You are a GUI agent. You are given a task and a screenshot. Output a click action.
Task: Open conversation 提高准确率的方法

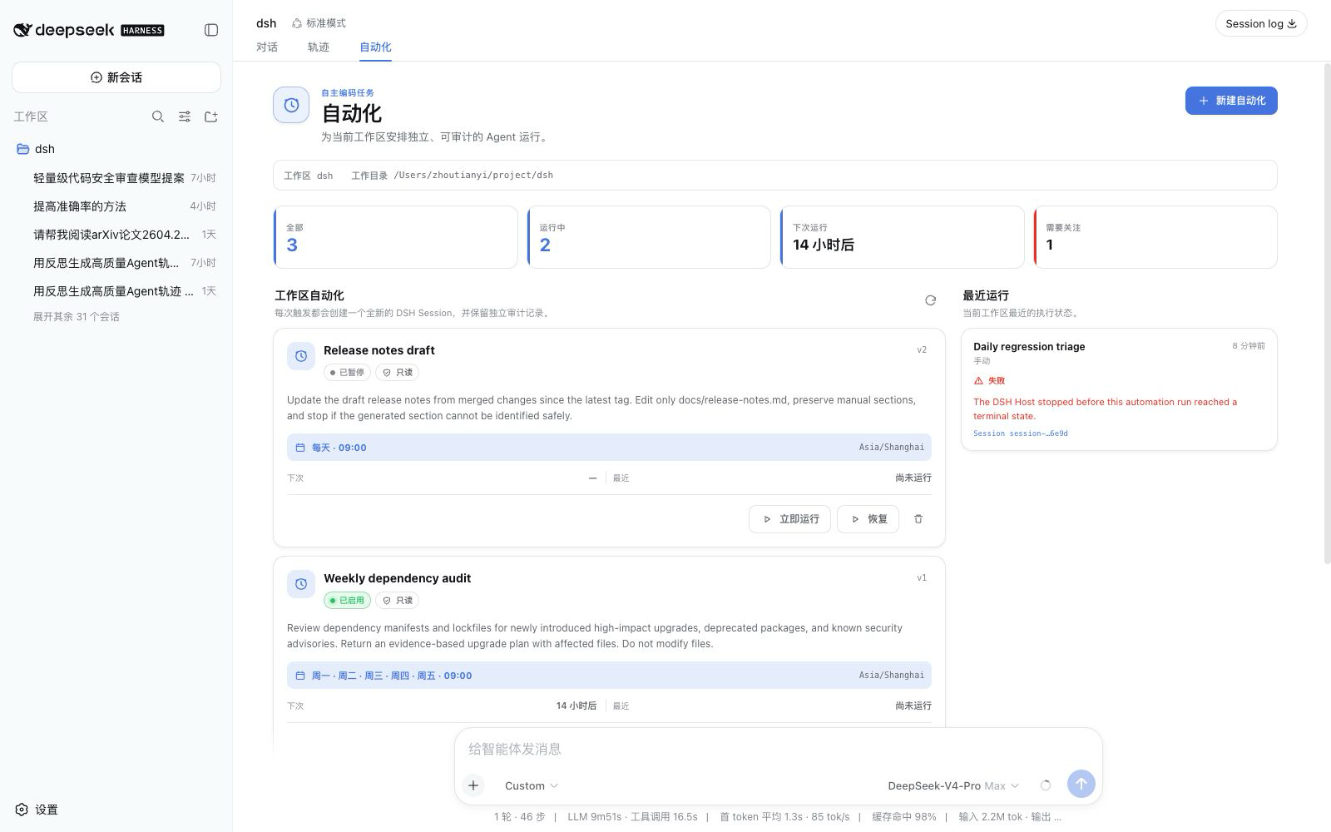tap(116, 206)
